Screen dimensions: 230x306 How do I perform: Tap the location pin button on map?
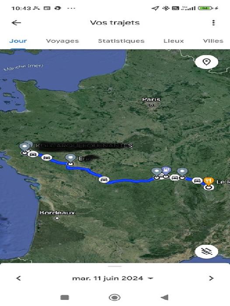(206, 62)
